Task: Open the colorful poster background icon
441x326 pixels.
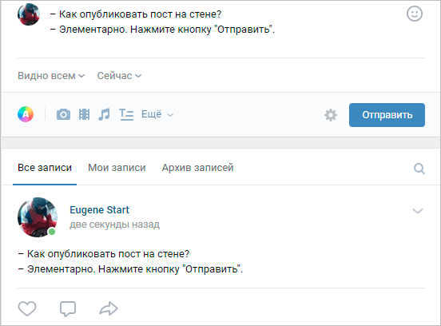Action: 26,114
